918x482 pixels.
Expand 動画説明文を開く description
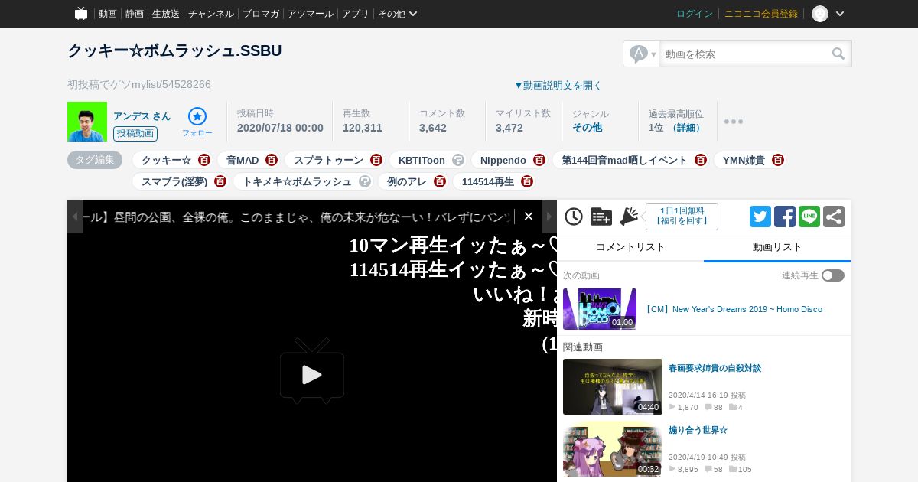tap(558, 86)
